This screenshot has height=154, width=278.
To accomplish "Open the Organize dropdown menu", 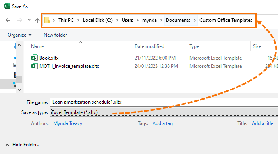I will [x=19, y=35].
